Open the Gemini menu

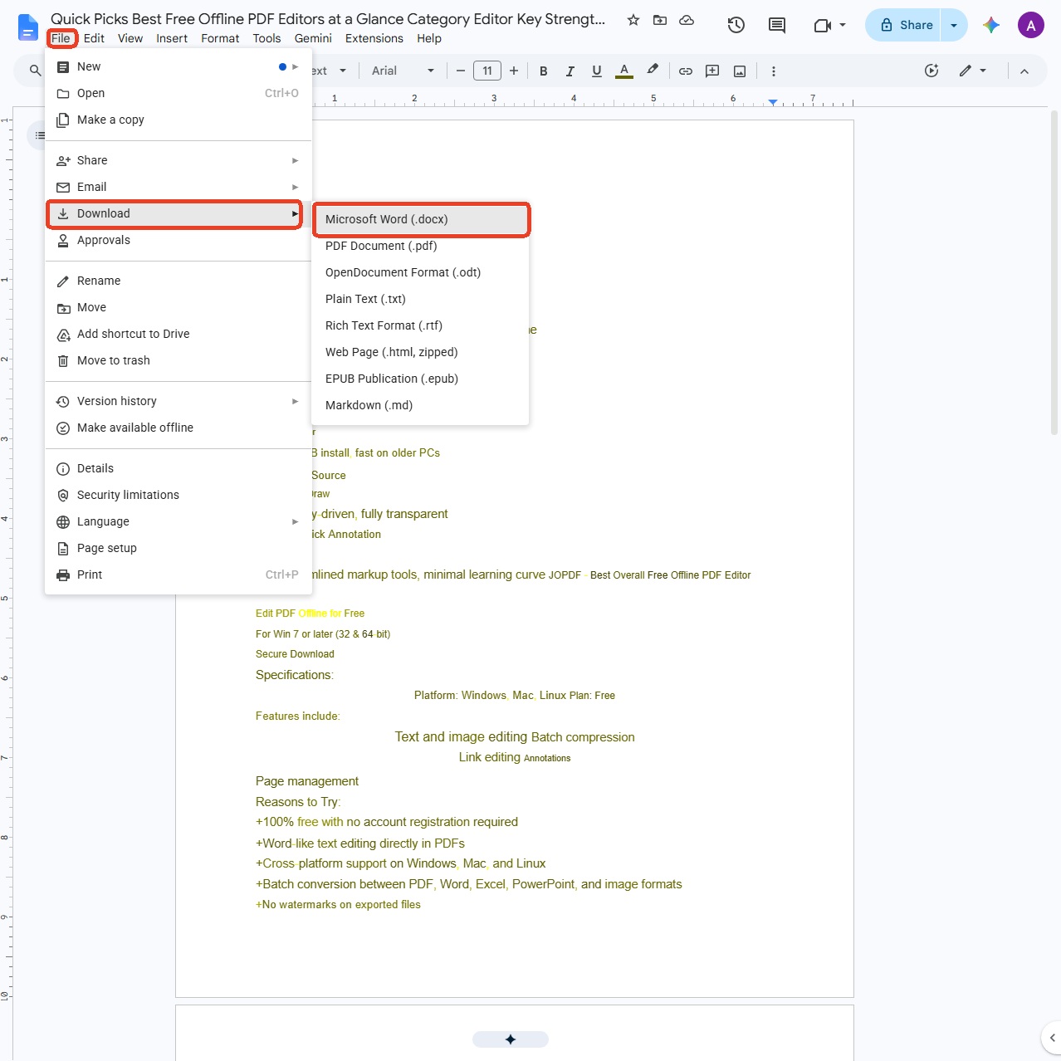pyautogui.click(x=313, y=38)
